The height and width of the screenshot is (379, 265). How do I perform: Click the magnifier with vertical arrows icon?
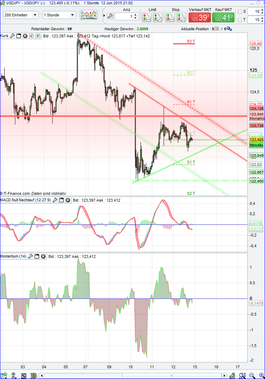point(242,375)
